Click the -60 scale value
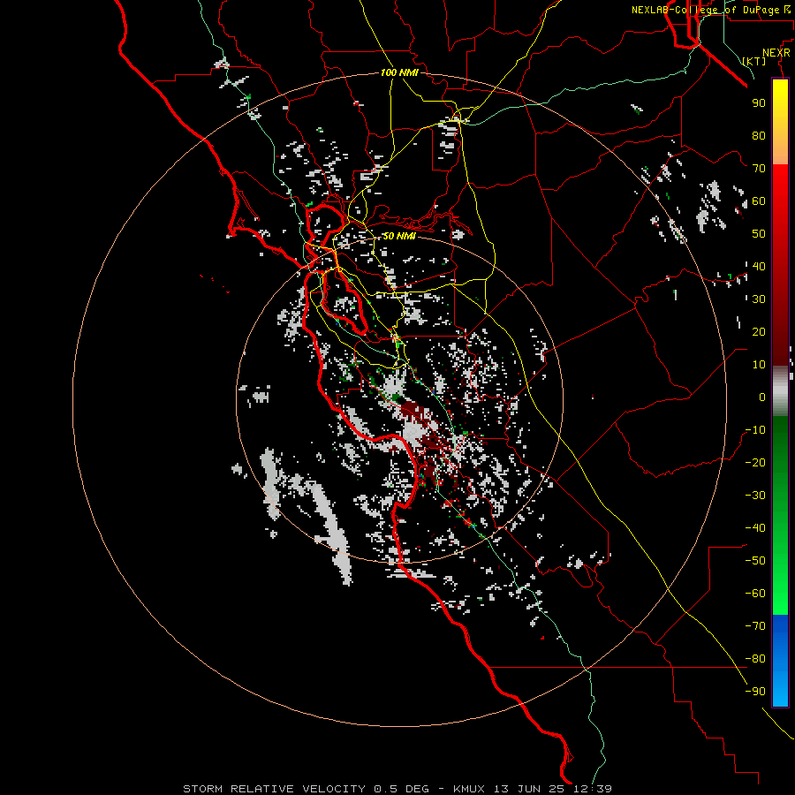 [x=755, y=594]
